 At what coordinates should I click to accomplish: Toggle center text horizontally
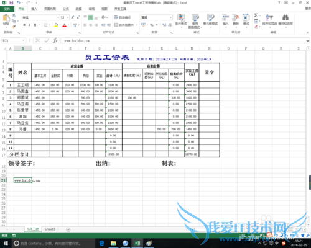click(x=91, y=25)
